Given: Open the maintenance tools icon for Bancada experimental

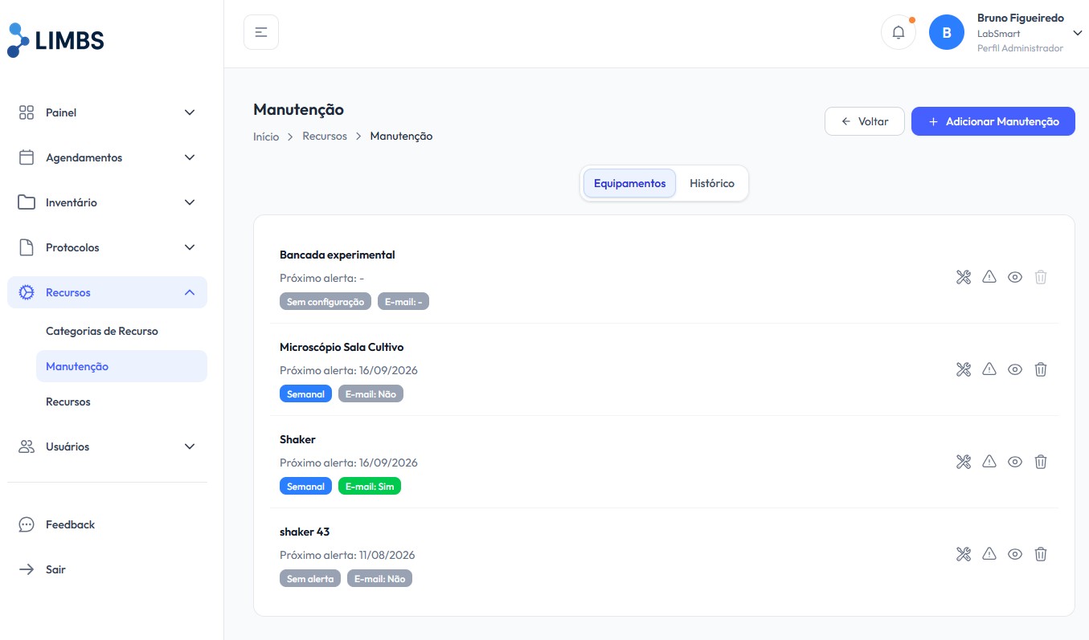Looking at the screenshot, I should click(964, 277).
